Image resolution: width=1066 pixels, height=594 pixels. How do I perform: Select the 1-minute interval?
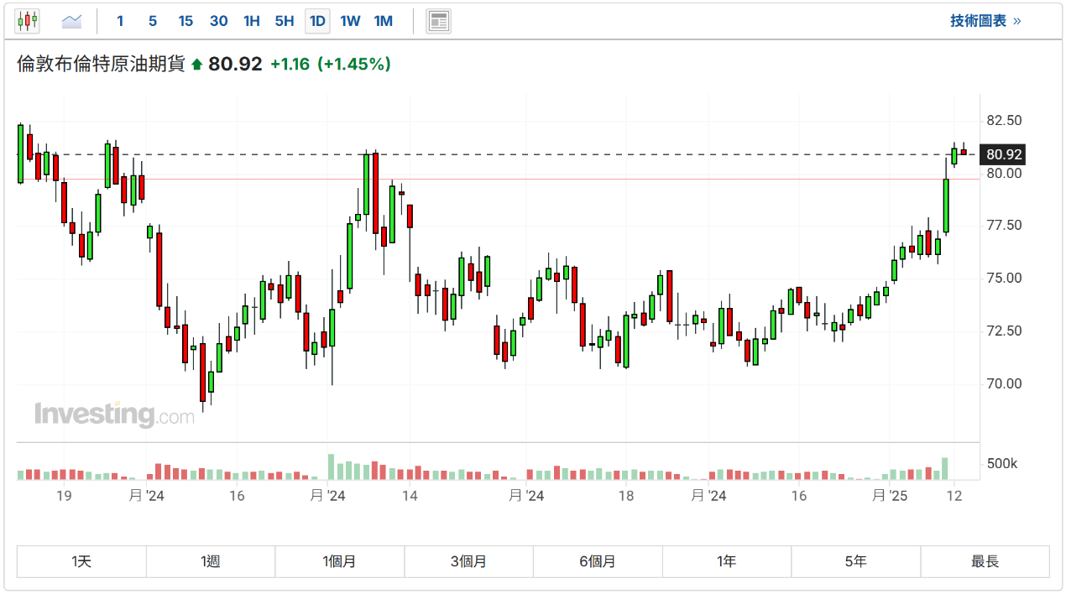click(120, 21)
